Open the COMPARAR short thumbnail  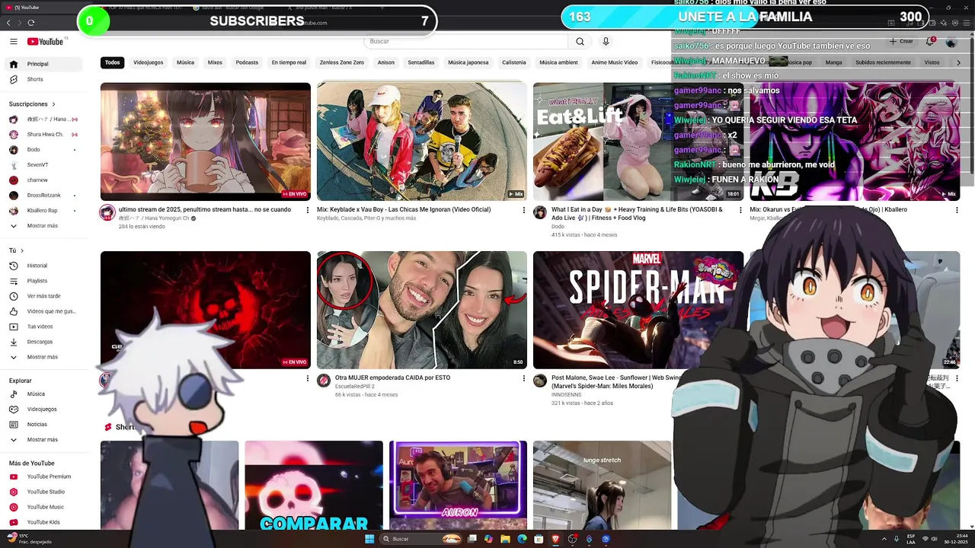click(314, 485)
